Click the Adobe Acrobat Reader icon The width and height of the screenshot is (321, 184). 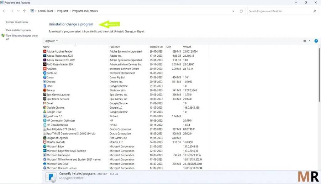pyautogui.click(x=45, y=52)
